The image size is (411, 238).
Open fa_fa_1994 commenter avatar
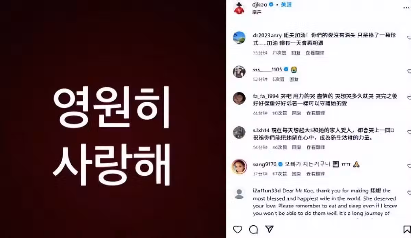tap(239, 98)
